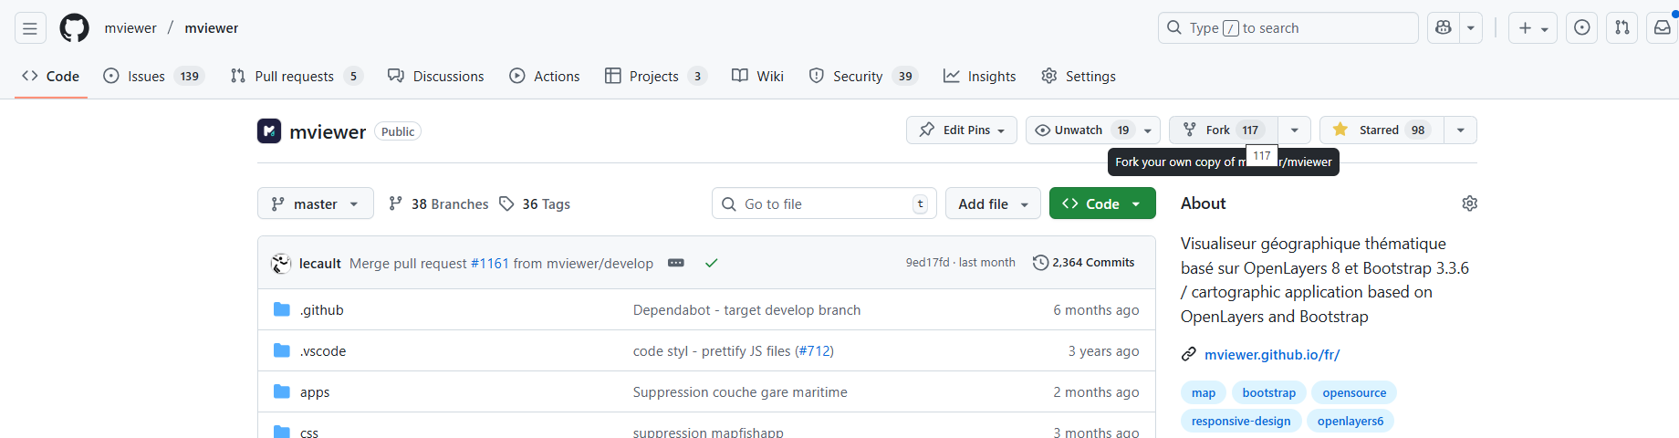1679x438 pixels.
Task: Switch to the Issues tab
Action: tap(153, 77)
